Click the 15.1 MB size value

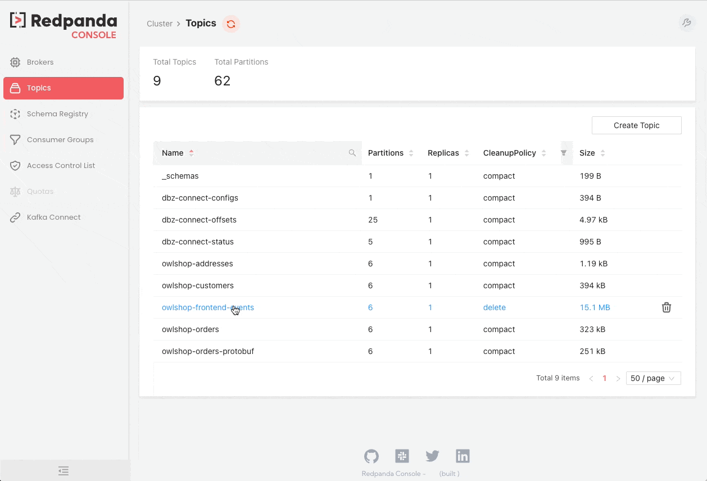coord(595,307)
